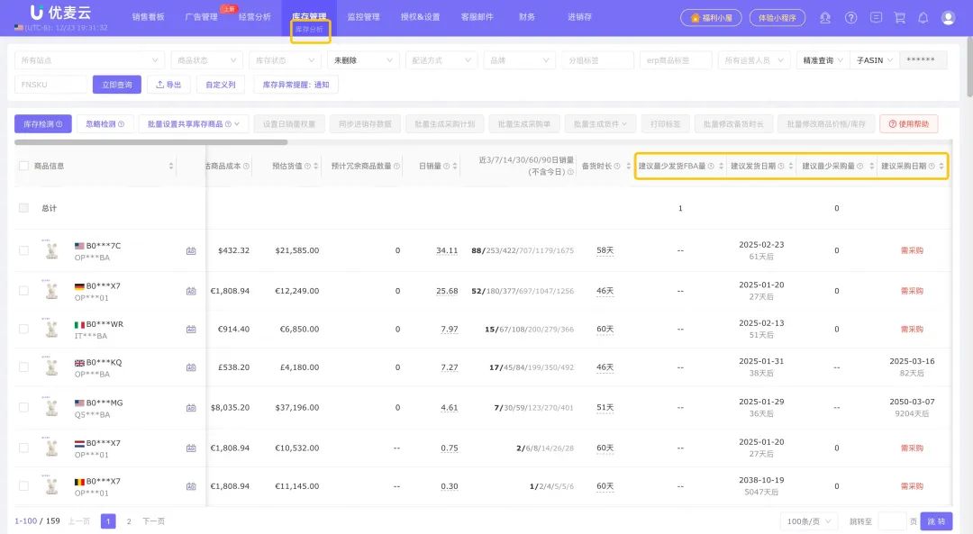Tick checkbox for B0***WR row

[x=23, y=330]
